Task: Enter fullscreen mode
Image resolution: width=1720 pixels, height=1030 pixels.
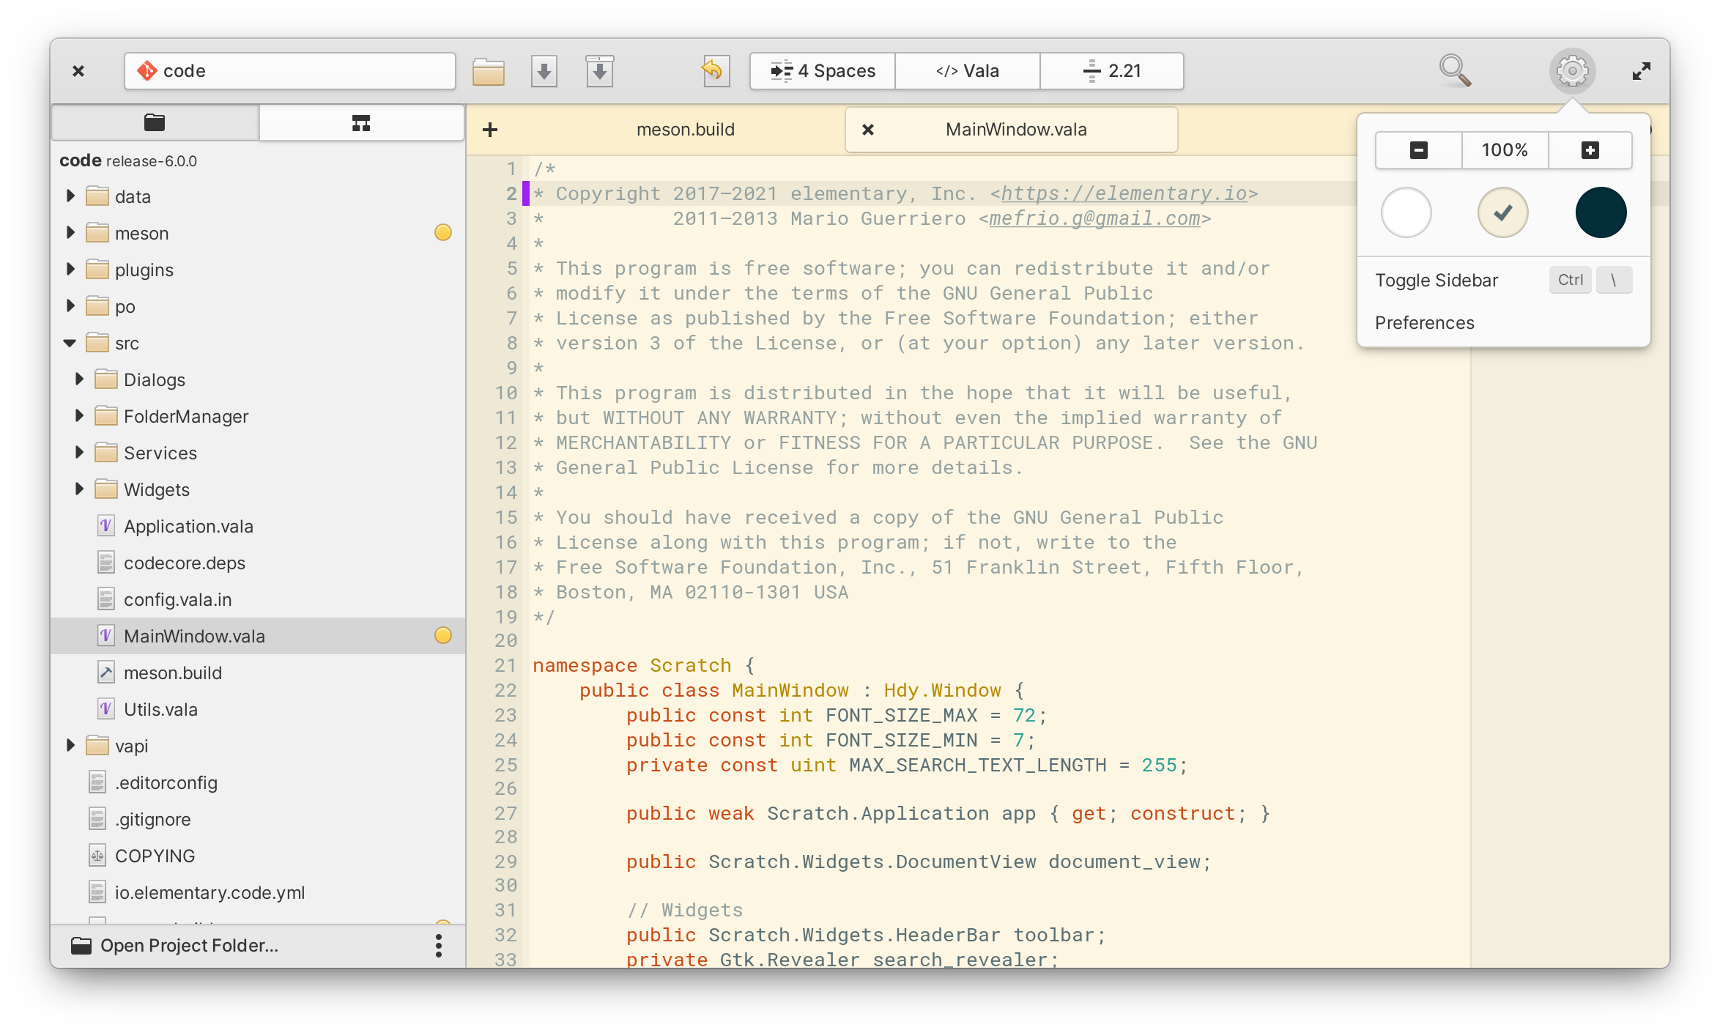Action: pos(1641,70)
